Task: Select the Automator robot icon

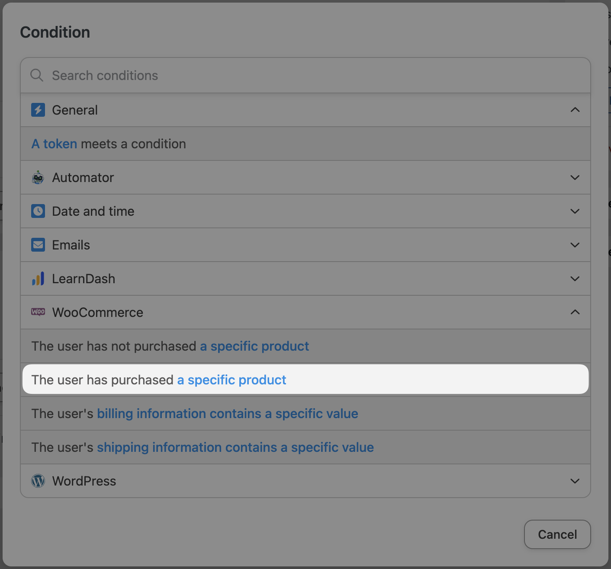Action: [x=38, y=177]
